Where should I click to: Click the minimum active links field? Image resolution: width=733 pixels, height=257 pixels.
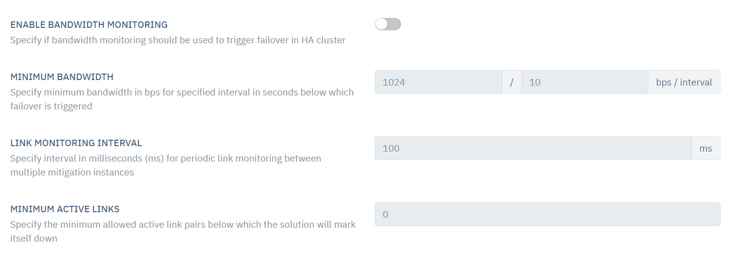coord(547,214)
